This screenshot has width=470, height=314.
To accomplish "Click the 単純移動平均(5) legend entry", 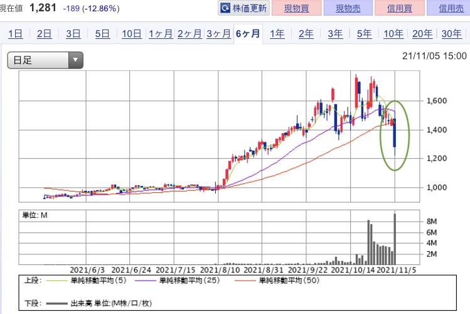I will click(x=99, y=281).
